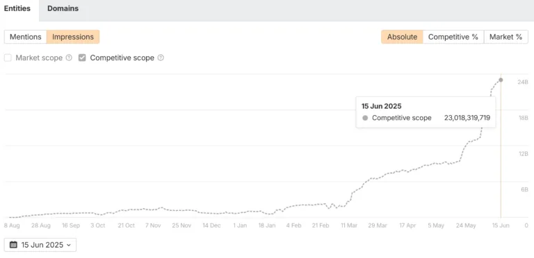Screen dimensions: 534x258
Task: Click the Market scope help icon
Action: click(x=69, y=58)
